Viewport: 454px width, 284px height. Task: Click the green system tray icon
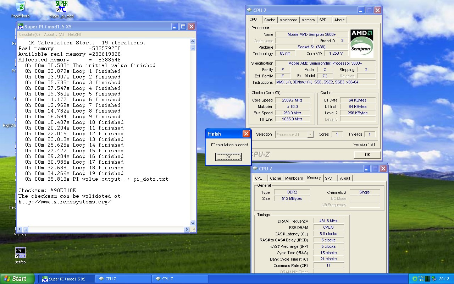click(x=415, y=279)
